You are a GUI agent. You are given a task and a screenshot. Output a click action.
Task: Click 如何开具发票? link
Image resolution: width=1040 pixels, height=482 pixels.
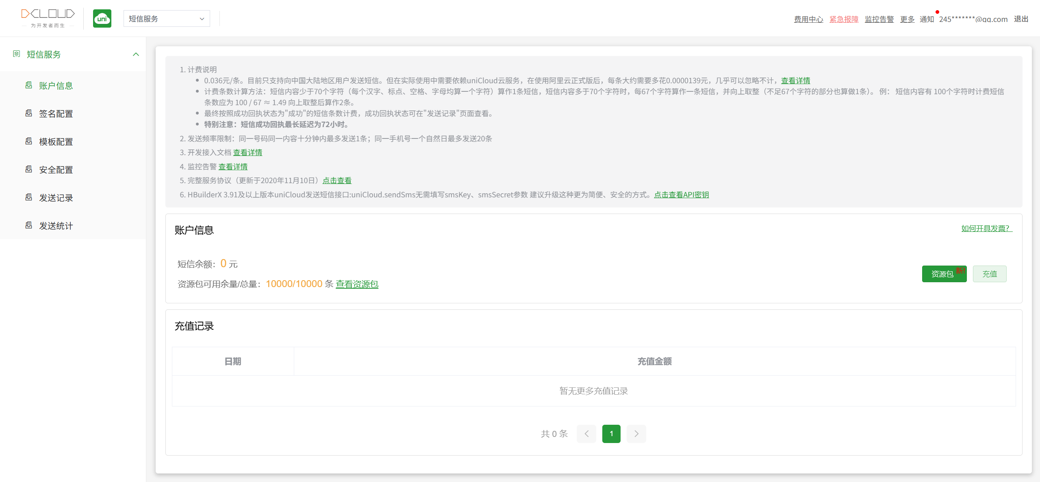click(x=986, y=228)
